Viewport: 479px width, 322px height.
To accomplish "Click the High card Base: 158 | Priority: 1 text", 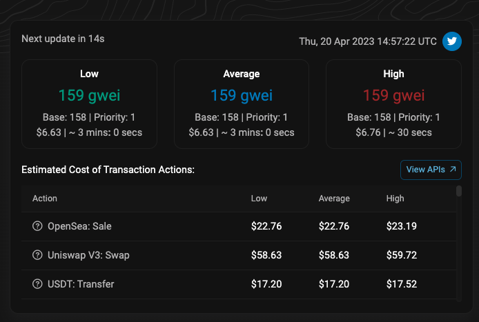I will pyautogui.click(x=393, y=117).
